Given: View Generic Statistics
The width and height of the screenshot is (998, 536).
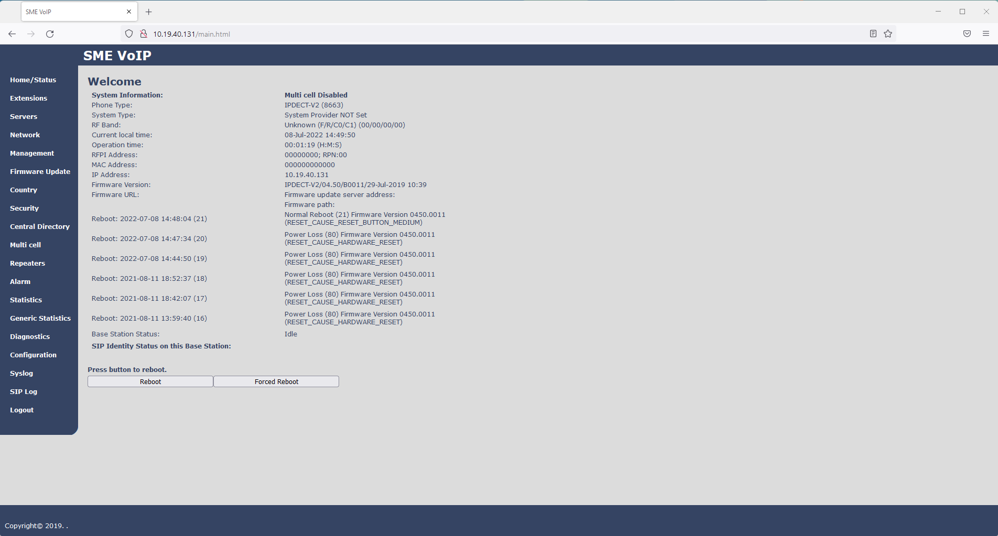Looking at the screenshot, I should point(40,319).
